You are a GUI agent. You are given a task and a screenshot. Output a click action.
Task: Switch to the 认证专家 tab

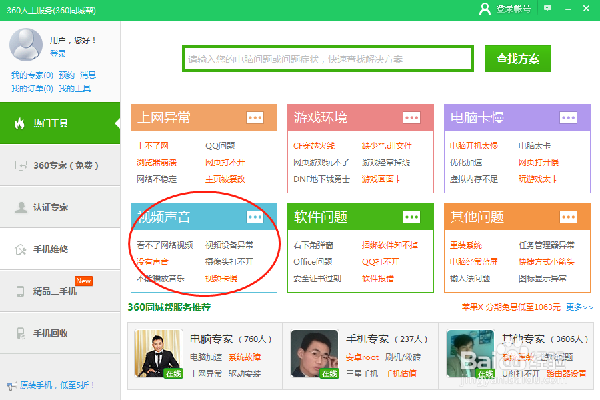[60, 207]
